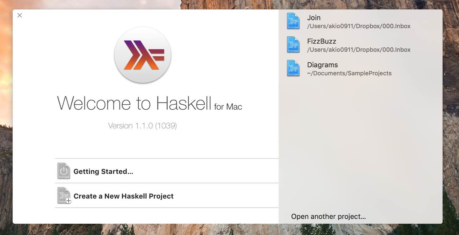Click the Version 1.1.0 (1039) label
The height and width of the screenshot is (235, 459).
click(x=142, y=126)
